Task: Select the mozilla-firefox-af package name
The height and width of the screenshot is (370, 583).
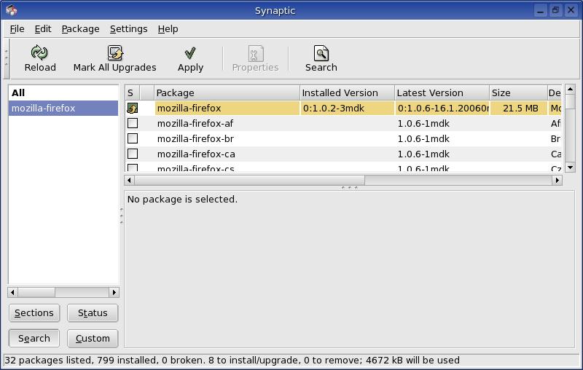Action: point(195,123)
